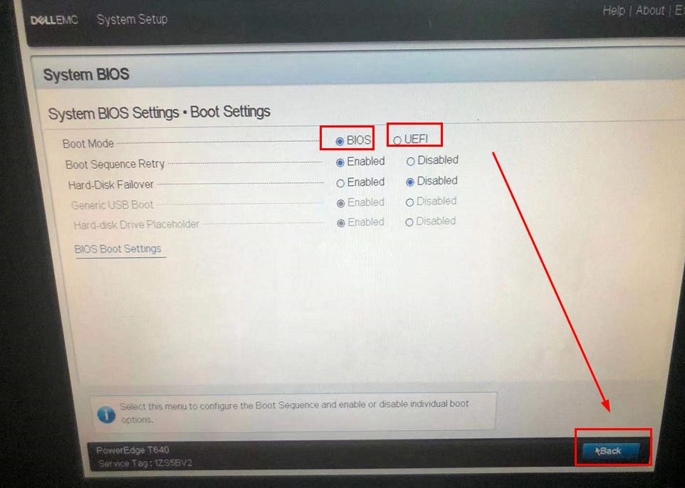The image size is (685, 488).
Task: Click the blue info icon
Action: pyautogui.click(x=106, y=414)
